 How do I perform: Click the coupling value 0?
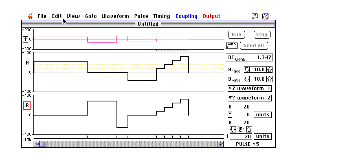[x=248, y=115]
